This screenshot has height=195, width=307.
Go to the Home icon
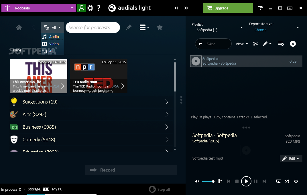(19, 27)
